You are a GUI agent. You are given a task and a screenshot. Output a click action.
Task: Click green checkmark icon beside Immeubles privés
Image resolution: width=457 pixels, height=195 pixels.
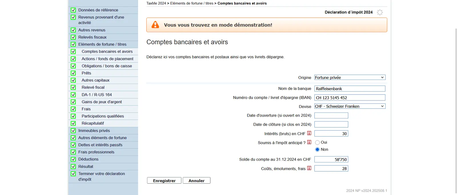click(x=73, y=130)
